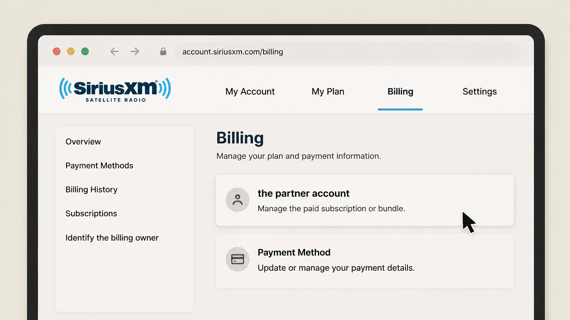The width and height of the screenshot is (570, 320).
Task: Click the padlock security icon
Action: click(163, 51)
